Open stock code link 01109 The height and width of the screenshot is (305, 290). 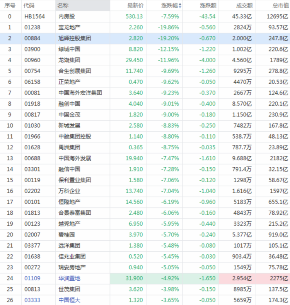click(32, 278)
